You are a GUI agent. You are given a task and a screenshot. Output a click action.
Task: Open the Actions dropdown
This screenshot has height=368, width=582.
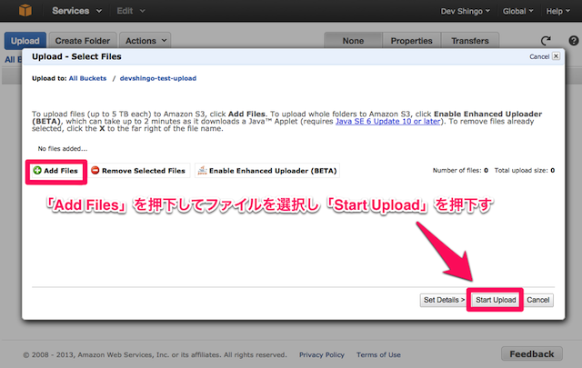pos(145,41)
